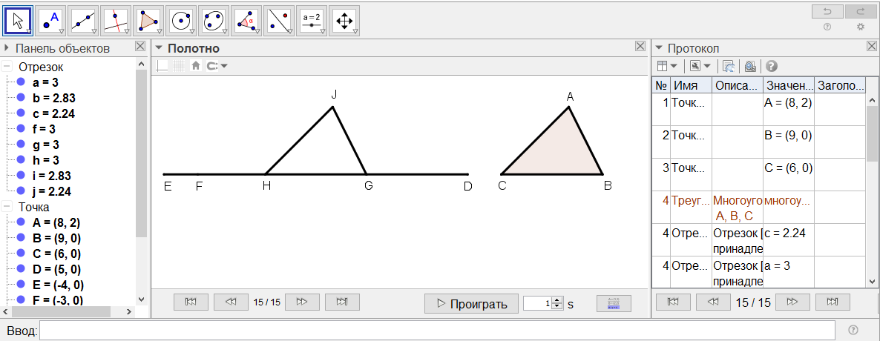Choose the Line through two points tool
Screen dimensions: 880x341
pyautogui.click(x=82, y=21)
